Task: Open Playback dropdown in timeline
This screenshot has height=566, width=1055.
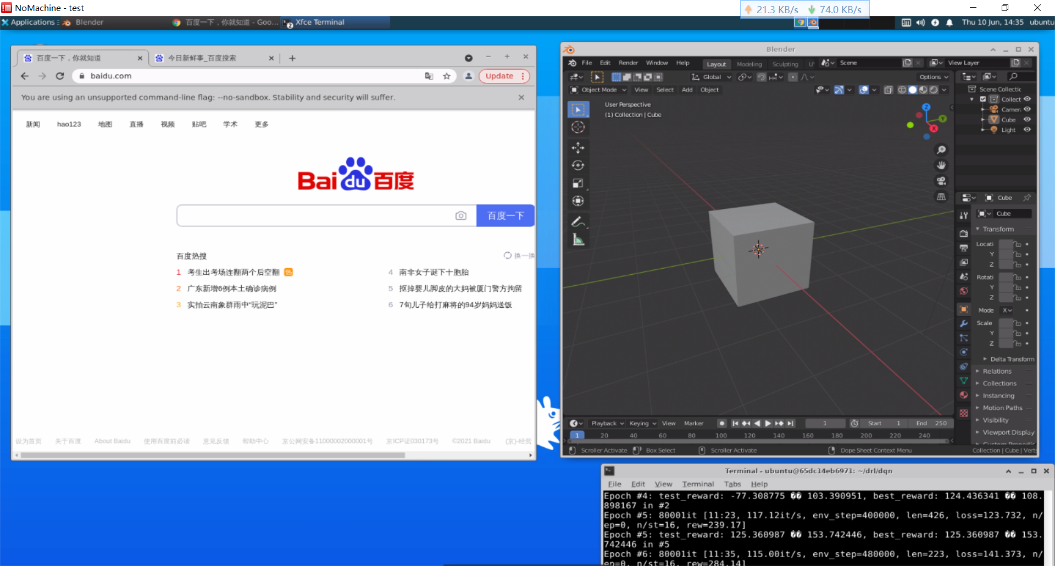Action: [x=607, y=424]
